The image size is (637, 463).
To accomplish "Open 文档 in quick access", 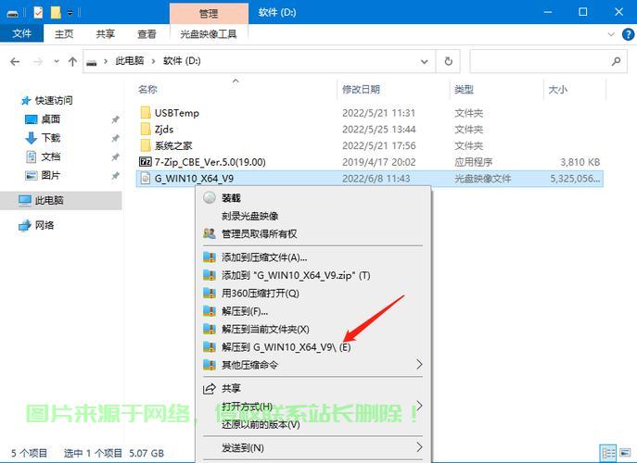I will pos(50,156).
